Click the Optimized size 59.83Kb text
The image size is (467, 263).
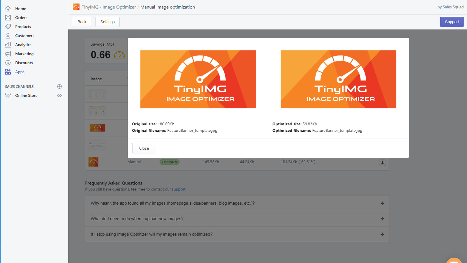295,124
